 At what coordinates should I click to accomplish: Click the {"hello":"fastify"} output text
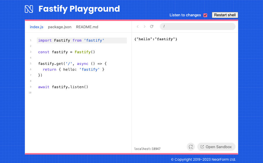[156, 39]
